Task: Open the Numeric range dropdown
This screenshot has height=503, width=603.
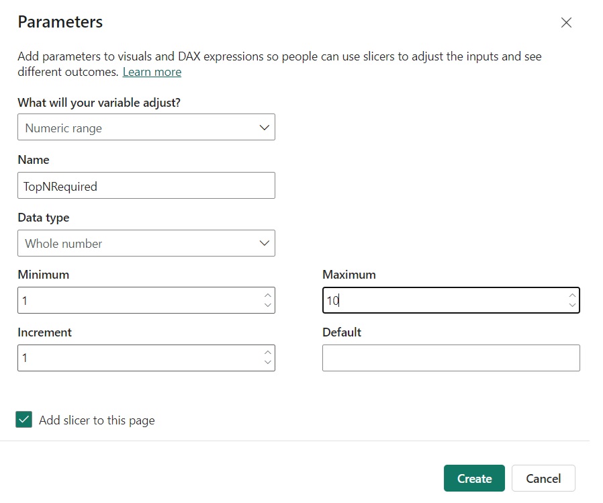Action: (x=146, y=128)
